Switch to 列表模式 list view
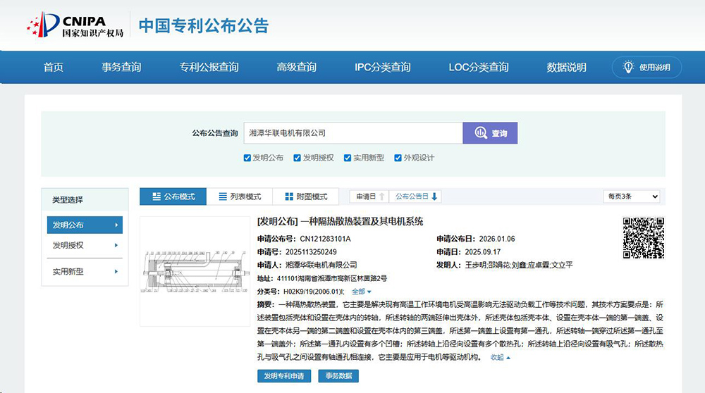 240,196
